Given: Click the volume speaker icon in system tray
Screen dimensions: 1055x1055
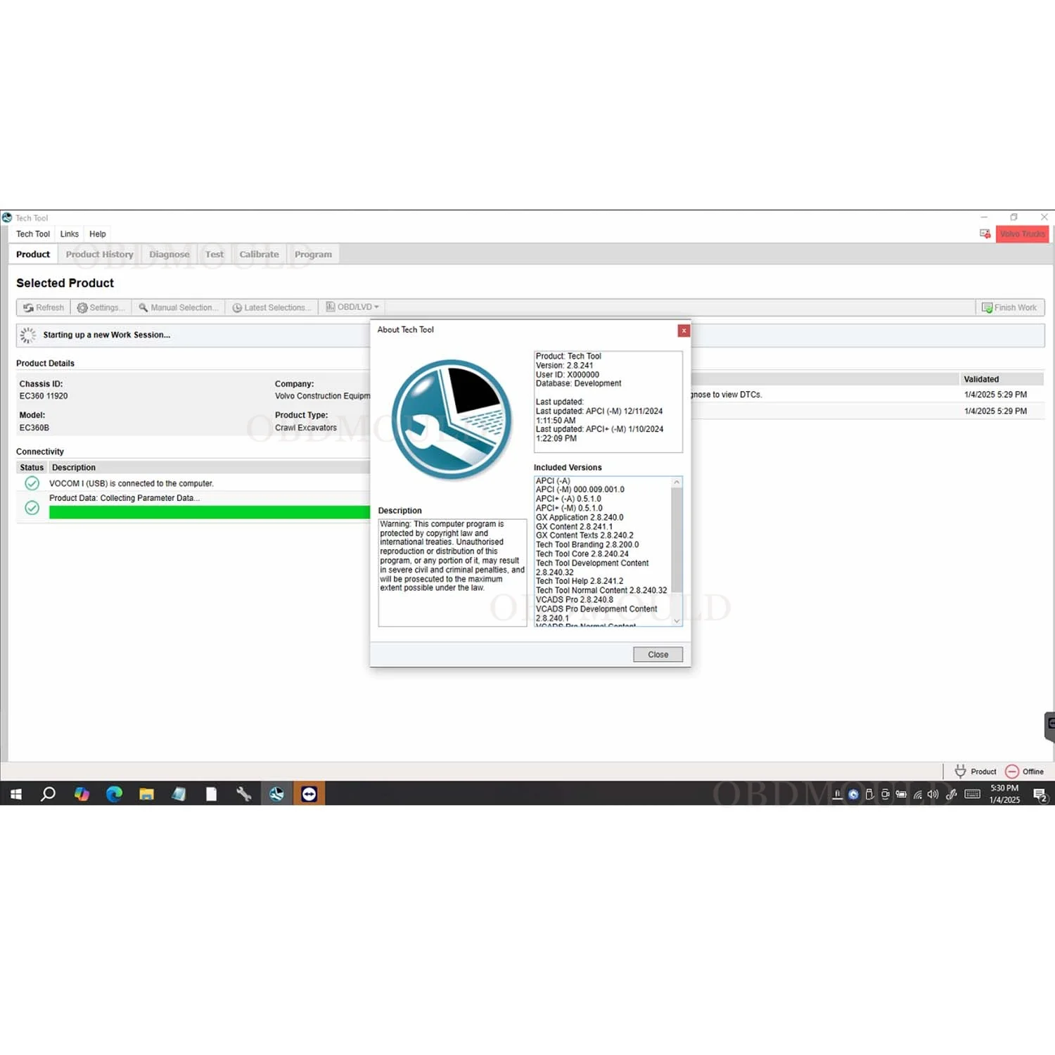Looking at the screenshot, I should (933, 795).
